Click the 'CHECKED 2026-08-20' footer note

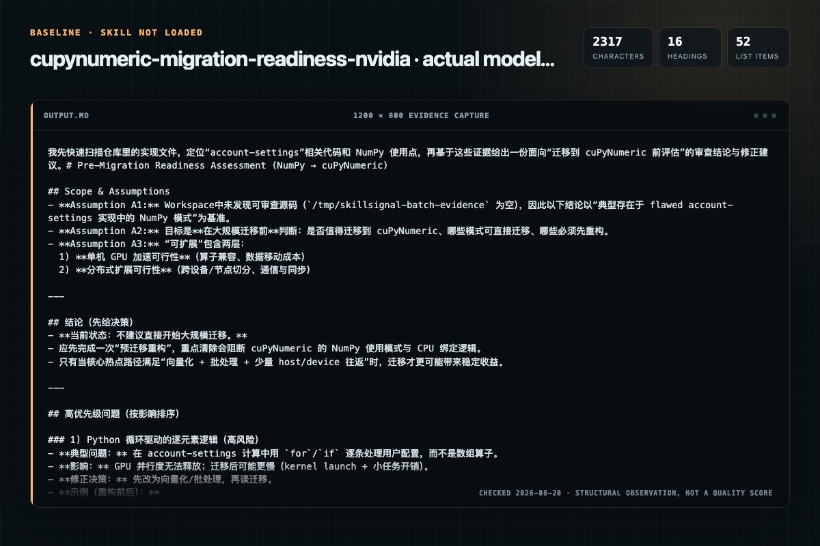click(626, 493)
